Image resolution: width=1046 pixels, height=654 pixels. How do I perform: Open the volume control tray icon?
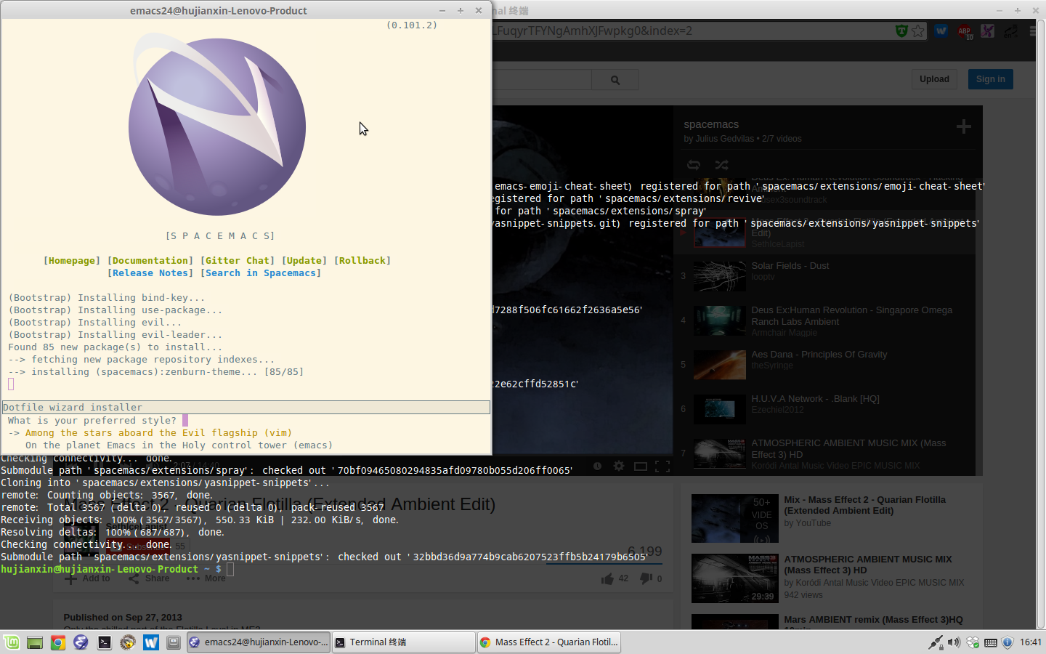point(954,642)
